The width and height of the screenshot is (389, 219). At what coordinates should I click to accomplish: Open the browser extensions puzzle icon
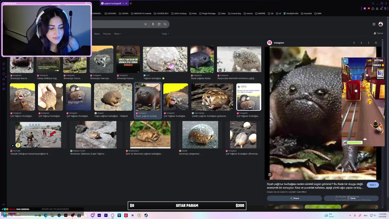pos(373,9)
